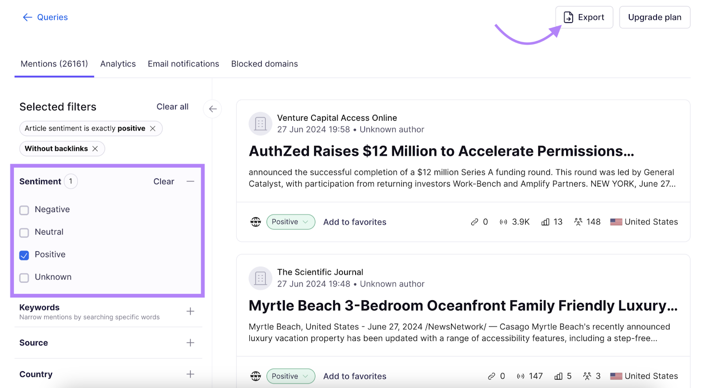Viewport: 706px width, 388px height.
Task: Click the globe icon on Myrtle Beach mention
Action: pos(256,376)
